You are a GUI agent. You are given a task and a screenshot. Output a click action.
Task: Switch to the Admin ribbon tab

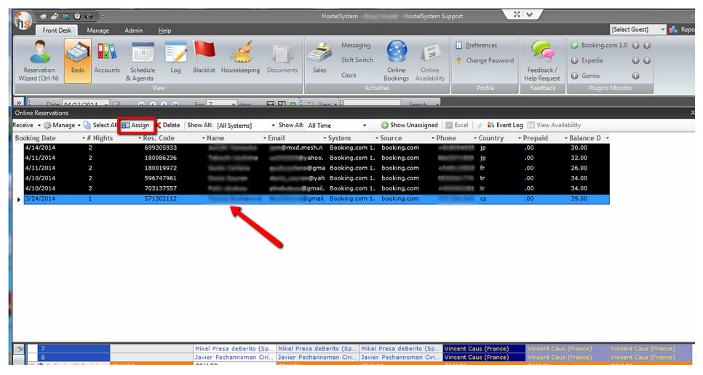(133, 31)
